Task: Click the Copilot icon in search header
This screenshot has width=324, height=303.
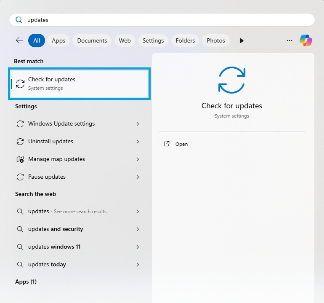Action: [x=306, y=40]
